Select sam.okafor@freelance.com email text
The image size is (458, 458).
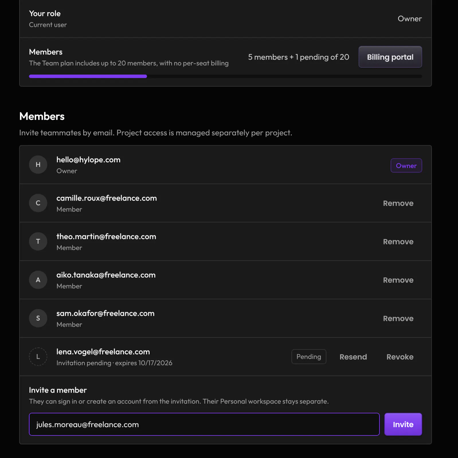point(105,313)
